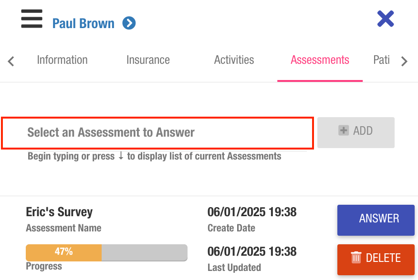Click the blue X close icon
Image resolution: width=418 pixels, height=280 pixels.
point(385,19)
